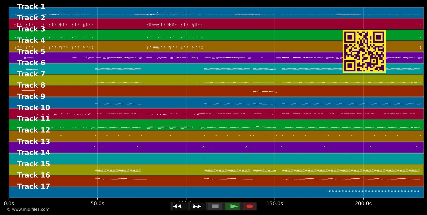Screen dimensions: 427x215
Task: Select the Track 2 label
Action: coord(31,18)
